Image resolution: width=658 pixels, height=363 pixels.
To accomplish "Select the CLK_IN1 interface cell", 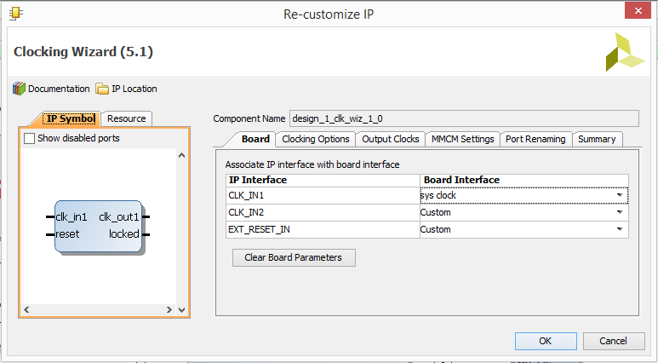I will 323,195.
